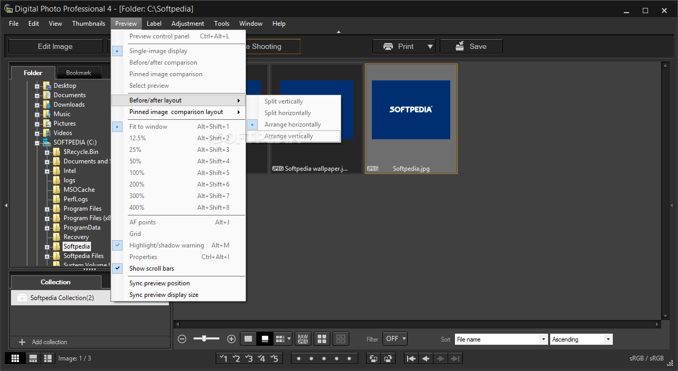Click the star rating dots control
This screenshot has height=371, width=678.
tap(324, 358)
